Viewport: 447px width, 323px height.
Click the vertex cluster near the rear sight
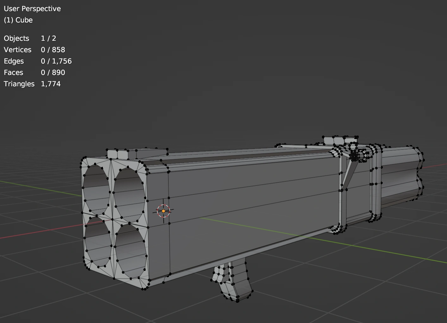[x=353, y=155]
